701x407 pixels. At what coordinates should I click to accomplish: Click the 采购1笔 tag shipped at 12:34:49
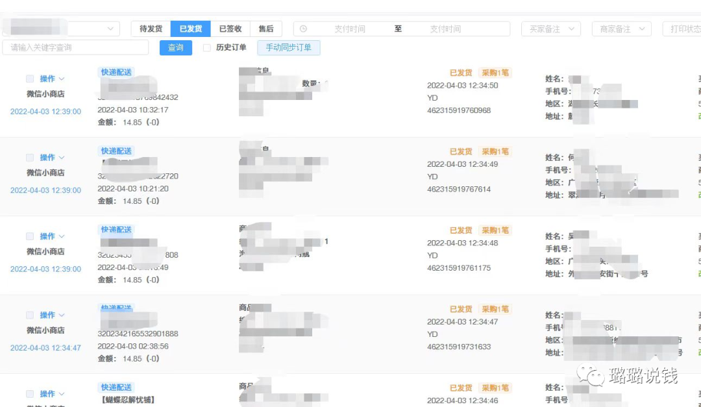coord(495,151)
